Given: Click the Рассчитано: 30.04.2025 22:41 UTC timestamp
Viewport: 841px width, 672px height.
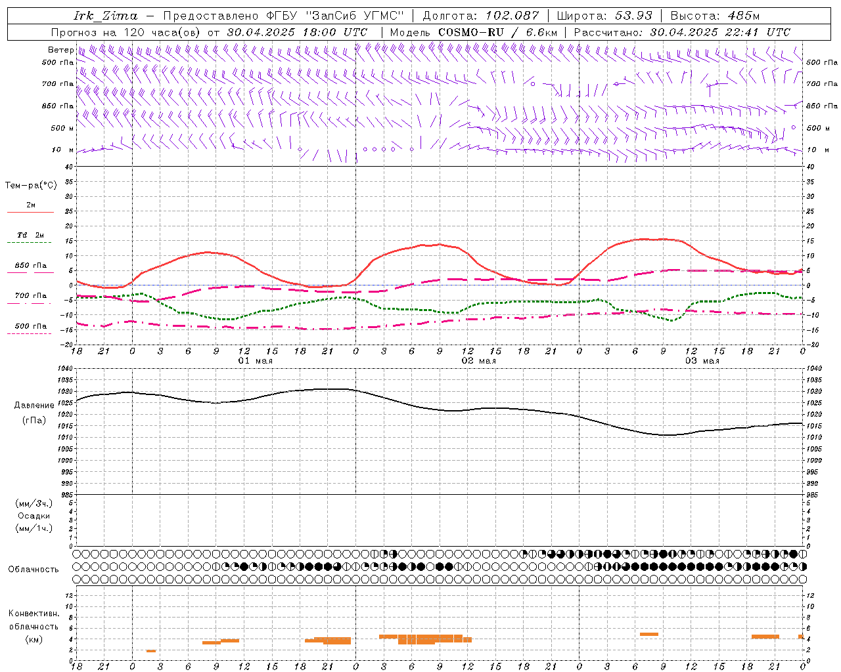Looking at the screenshot, I should [682, 32].
